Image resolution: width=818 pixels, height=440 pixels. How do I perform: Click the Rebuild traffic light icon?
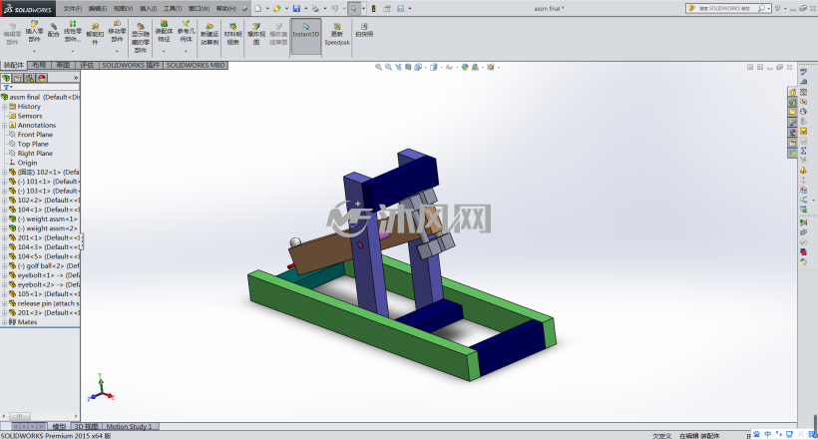[373, 8]
